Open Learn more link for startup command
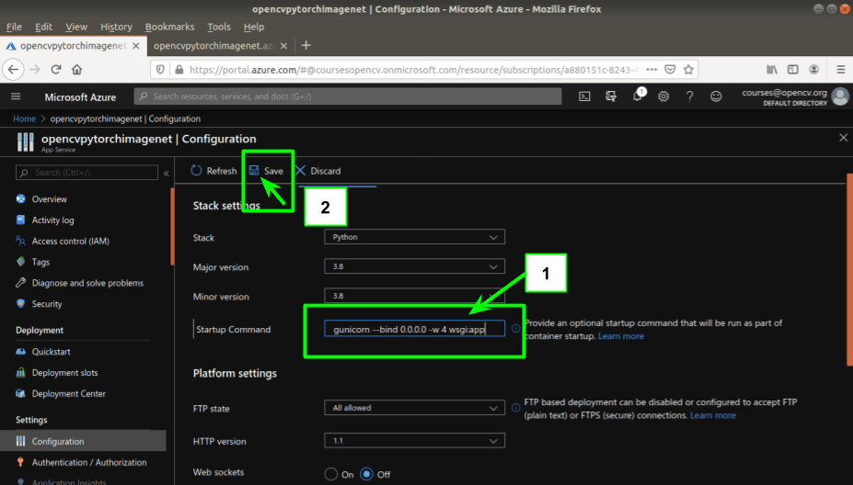 click(x=621, y=336)
